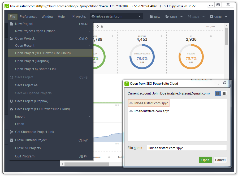Click the scroll-left arrow of horizontal scrollbar
Image resolution: width=238 pixels, height=176 pixels.
coord(62,164)
